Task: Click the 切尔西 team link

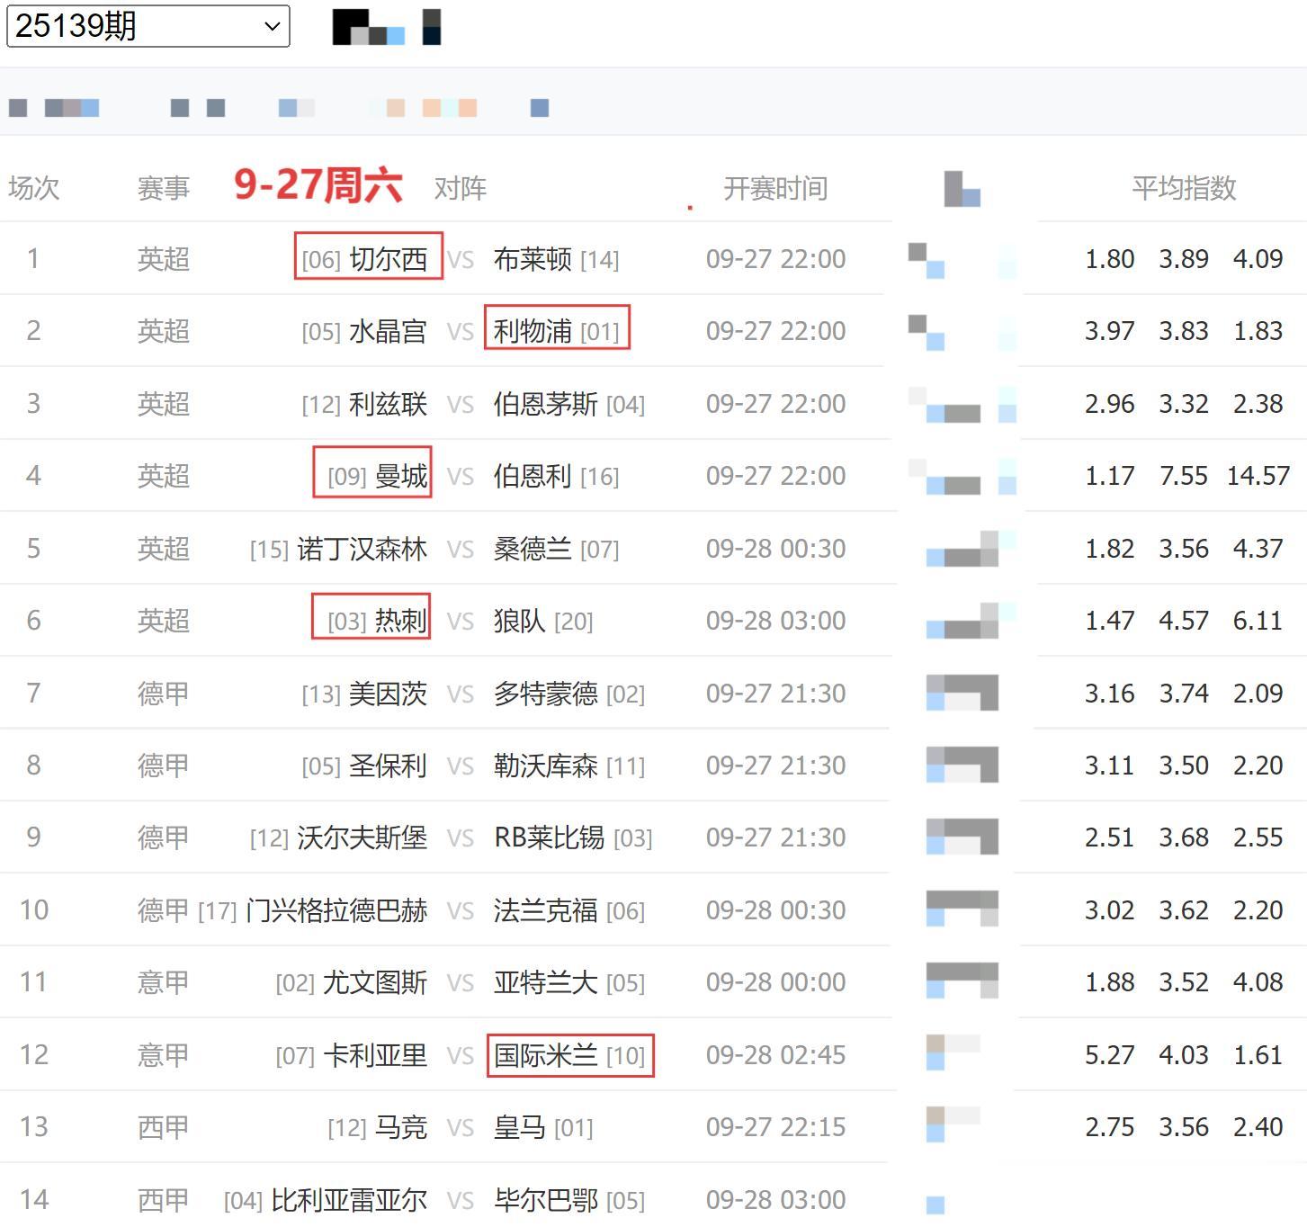Action: point(388,259)
